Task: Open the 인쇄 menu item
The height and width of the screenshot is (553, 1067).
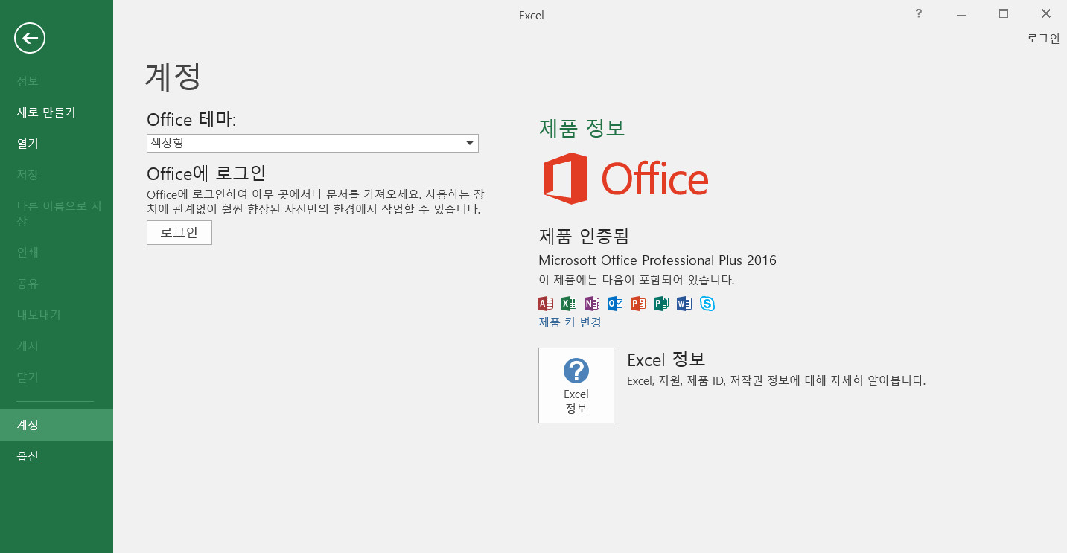Action: [x=57, y=252]
